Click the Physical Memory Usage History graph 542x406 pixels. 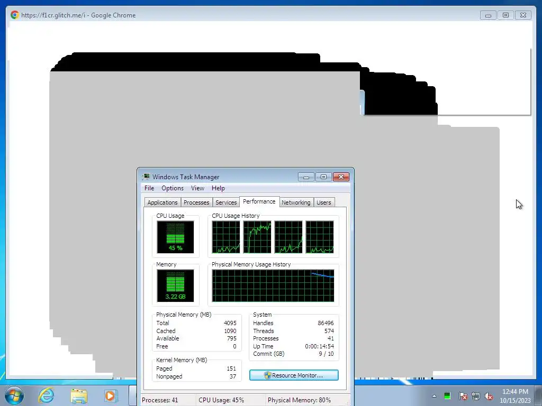coord(273,286)
